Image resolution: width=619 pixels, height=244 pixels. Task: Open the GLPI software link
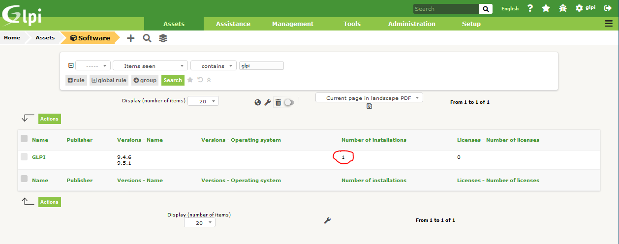(39, 157)
